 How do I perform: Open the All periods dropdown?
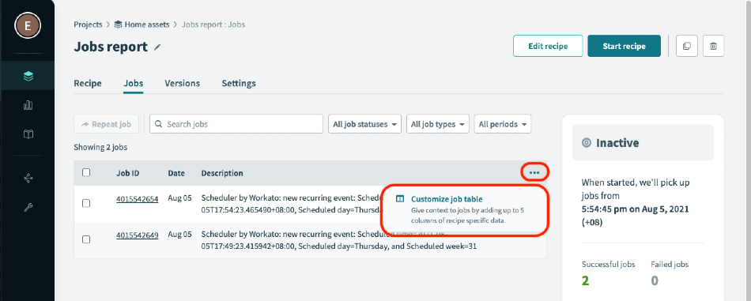[503, 124]
